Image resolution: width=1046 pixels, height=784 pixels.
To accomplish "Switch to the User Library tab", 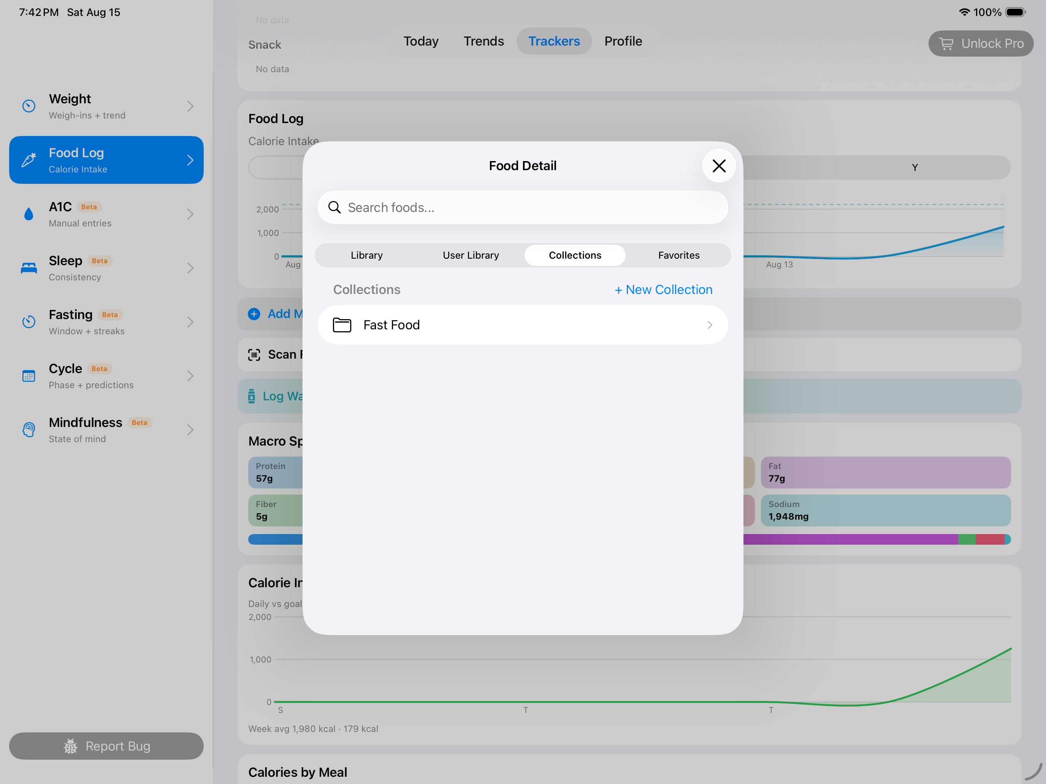I will [471, 255].
